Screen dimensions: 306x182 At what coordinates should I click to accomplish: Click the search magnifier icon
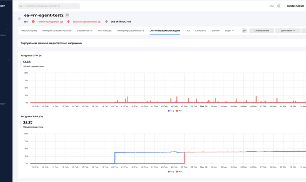[21, 6]
